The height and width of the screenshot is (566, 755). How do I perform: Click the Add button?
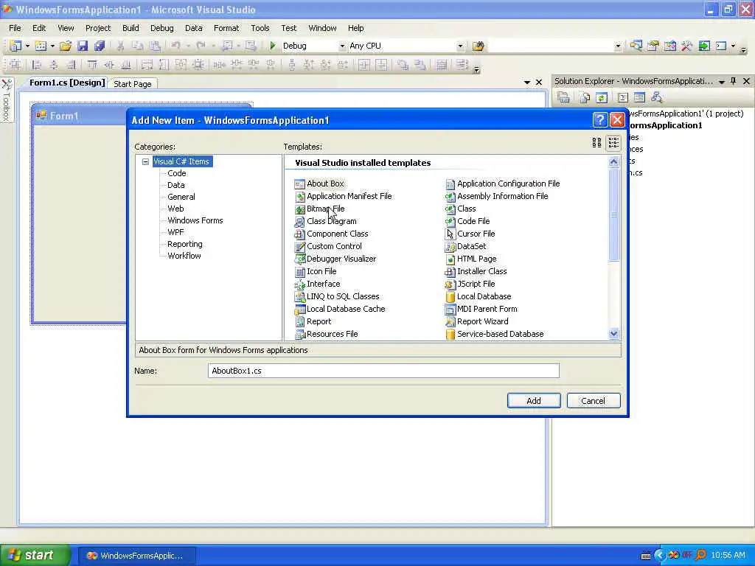[x=534, y=400]
